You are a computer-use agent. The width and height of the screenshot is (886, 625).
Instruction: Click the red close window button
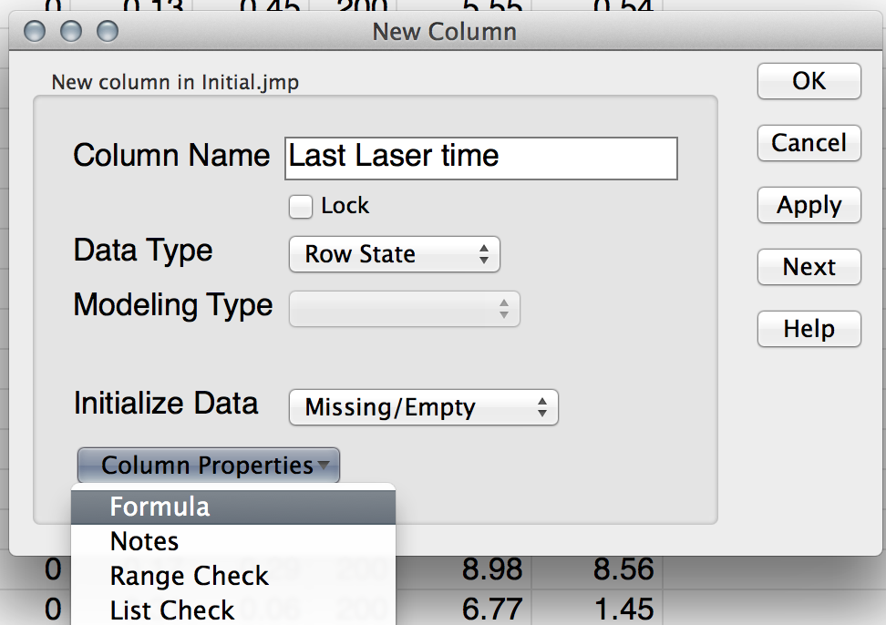coord(36,32)
